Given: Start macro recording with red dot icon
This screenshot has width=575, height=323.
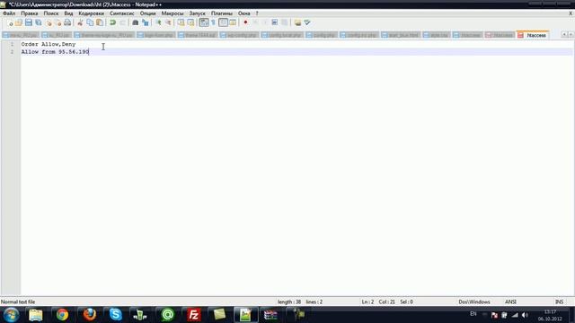Looking at the screenshot, I should (x=245, y=22).
